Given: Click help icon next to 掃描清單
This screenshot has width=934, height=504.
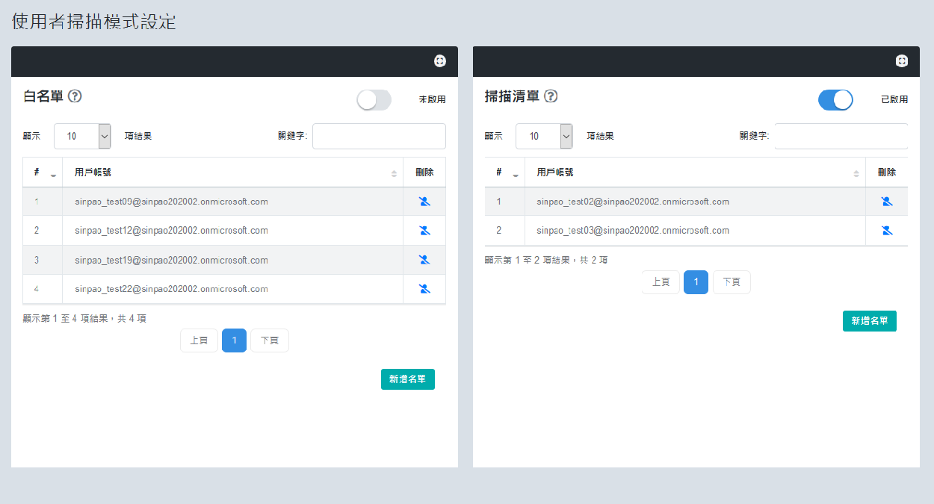Looking at the screenshot, I should click(x=551, y=96).
